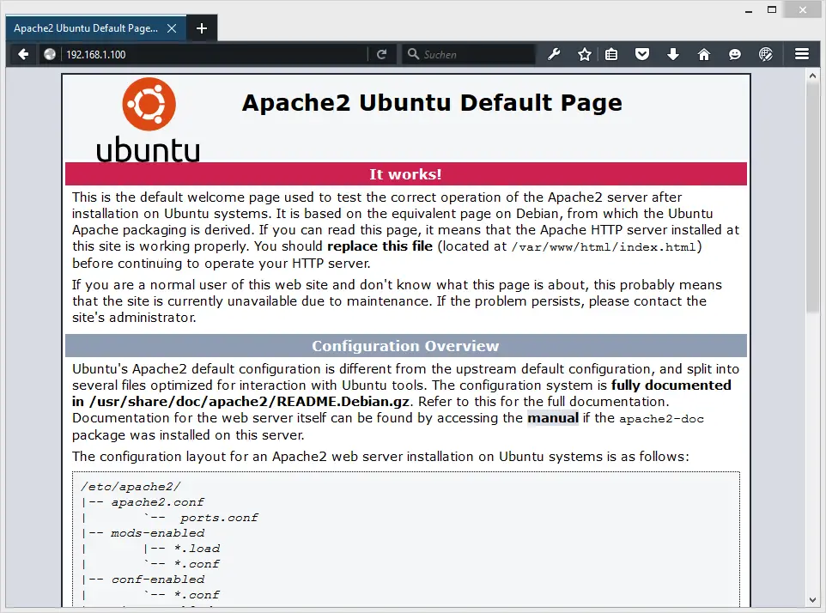The height and width of the screenshot is (613, 826).
Task: Close the Apache2 Ubuntu Default Page tab
Action: pyautogui.click(x=172, y=28)
